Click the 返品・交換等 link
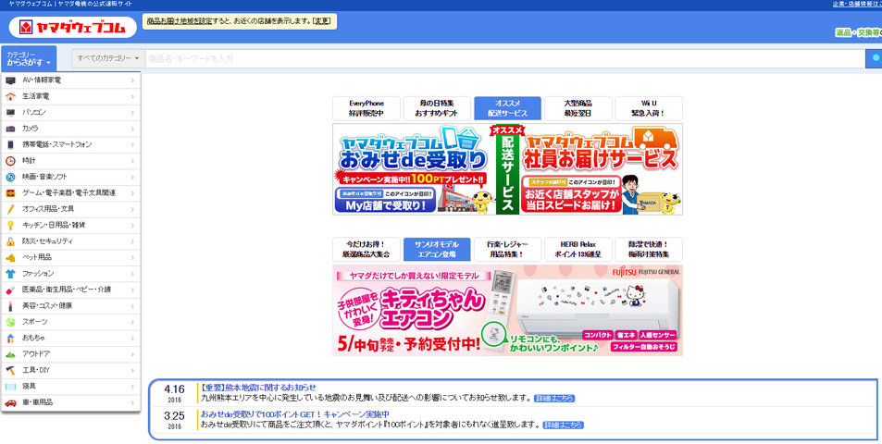Screen dimensions: 882x444 [858, 32]
